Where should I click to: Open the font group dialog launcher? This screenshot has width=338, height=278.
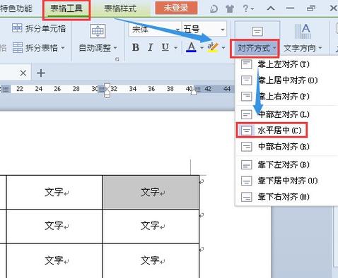[117, 59]
